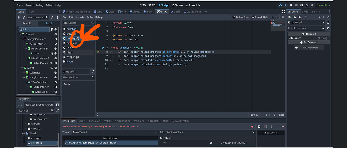Add a new child node with plus icon

tap(18, 17)
